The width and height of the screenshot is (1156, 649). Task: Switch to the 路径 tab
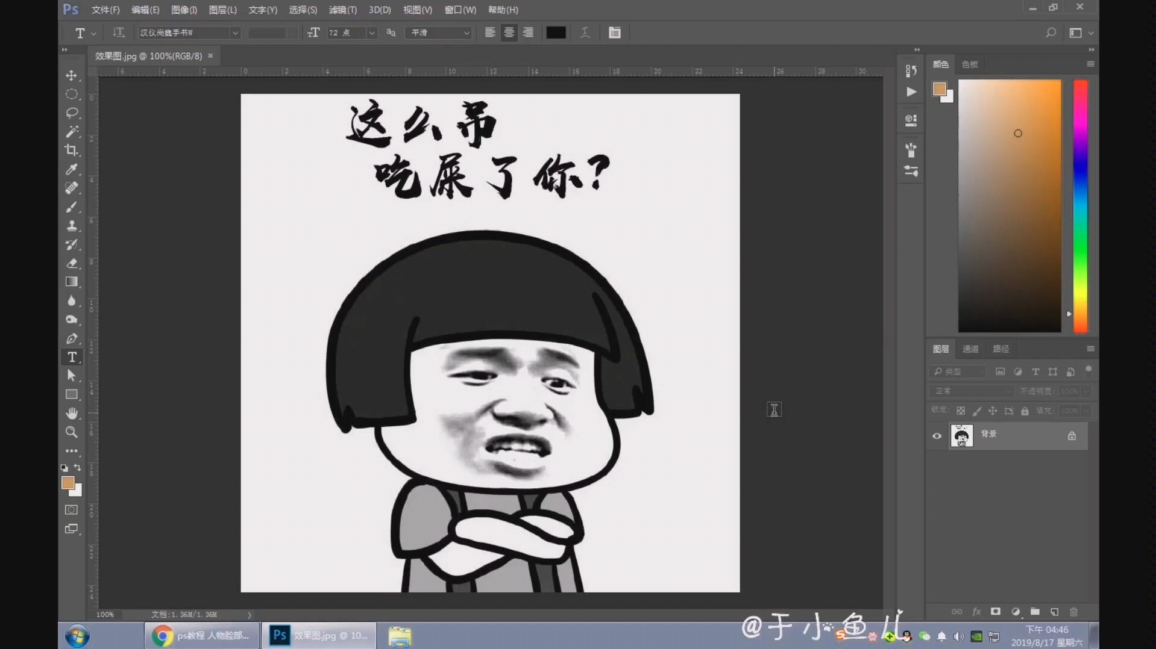click(x=1001, y=349)
